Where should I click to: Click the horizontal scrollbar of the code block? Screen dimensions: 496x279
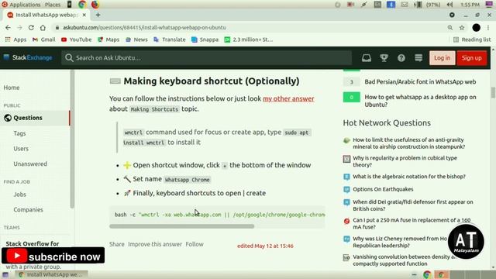point(182,226)
